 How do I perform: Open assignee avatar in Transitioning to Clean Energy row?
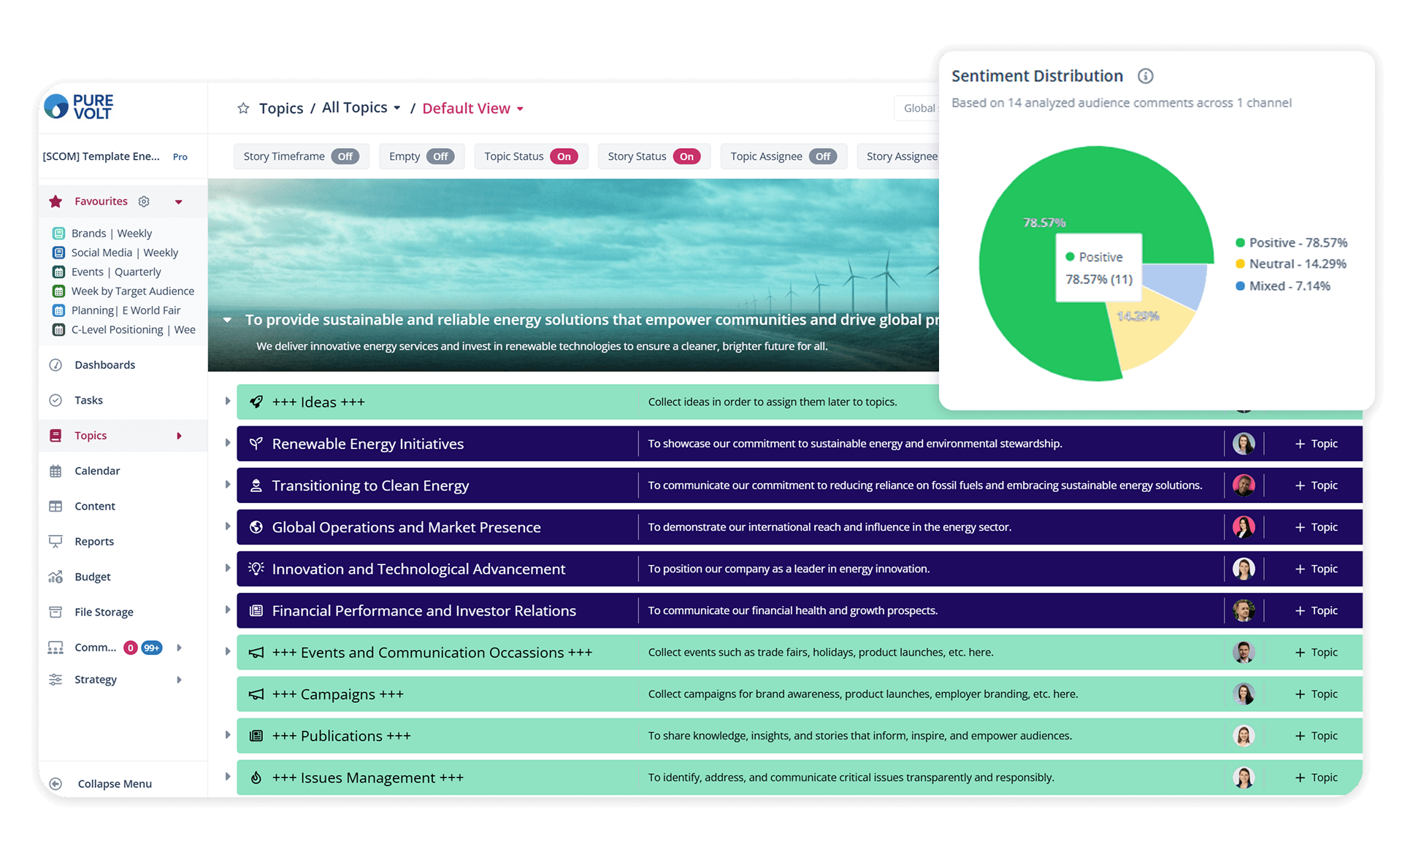point(1244,485)
